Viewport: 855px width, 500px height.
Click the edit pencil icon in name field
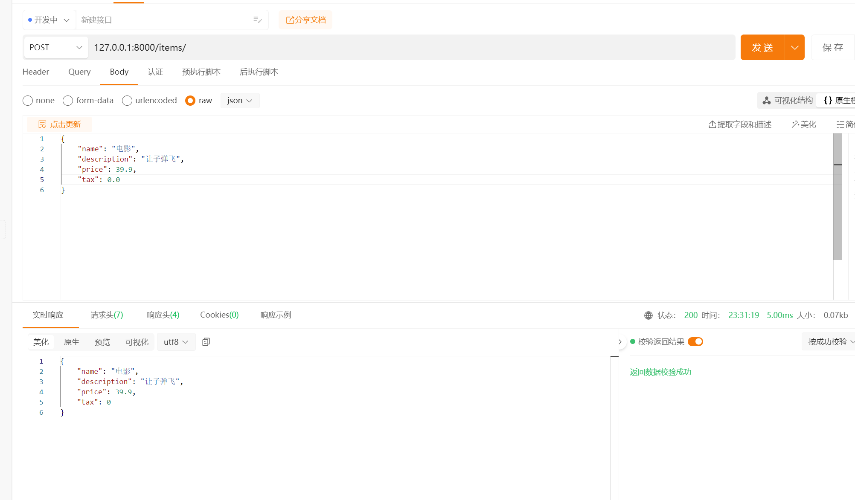257,20
